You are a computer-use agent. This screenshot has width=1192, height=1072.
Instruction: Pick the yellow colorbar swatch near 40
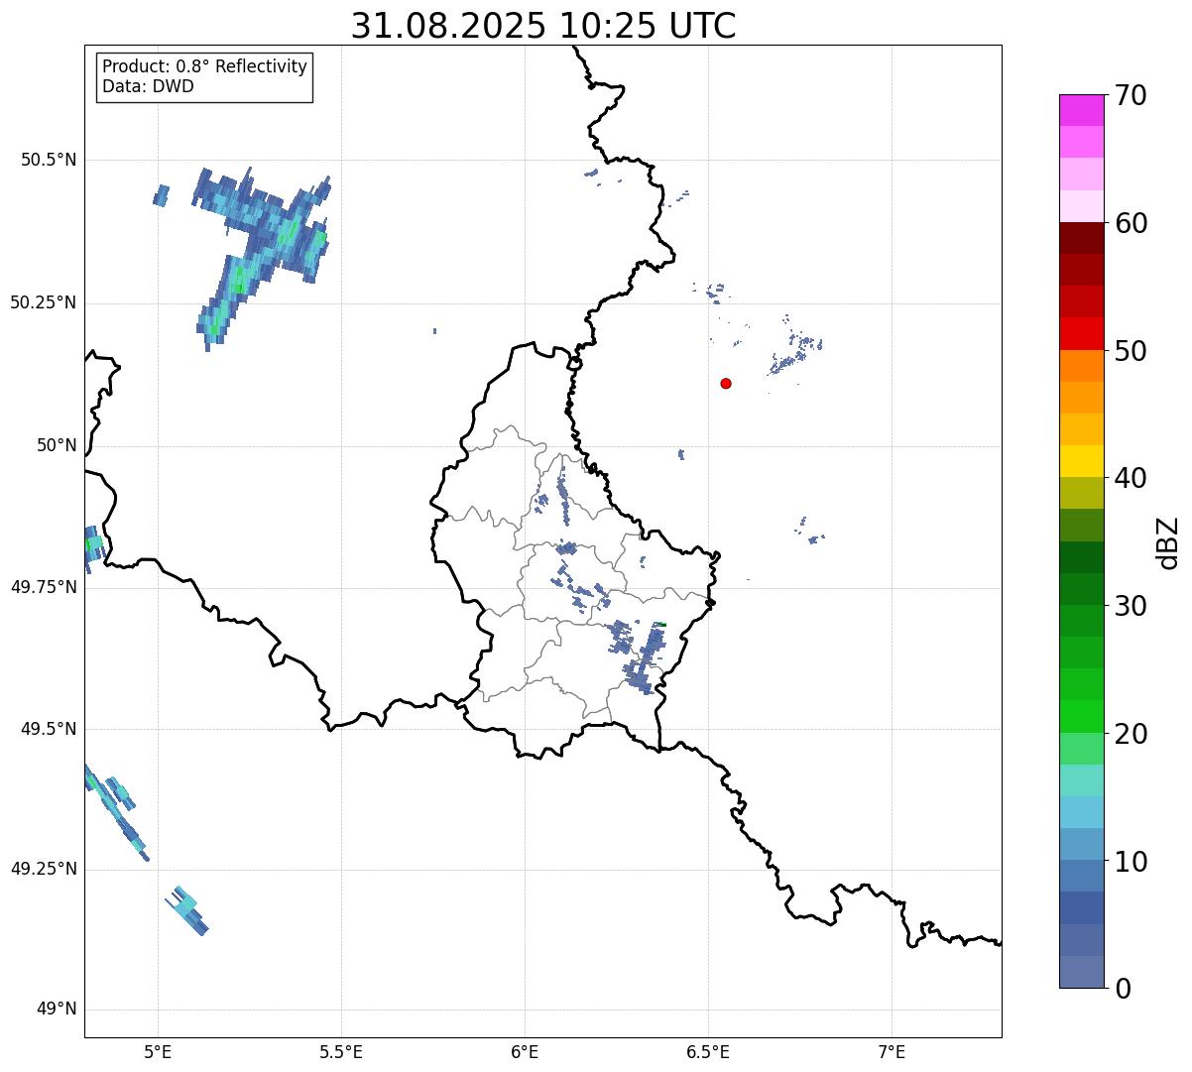[1082, 462]
